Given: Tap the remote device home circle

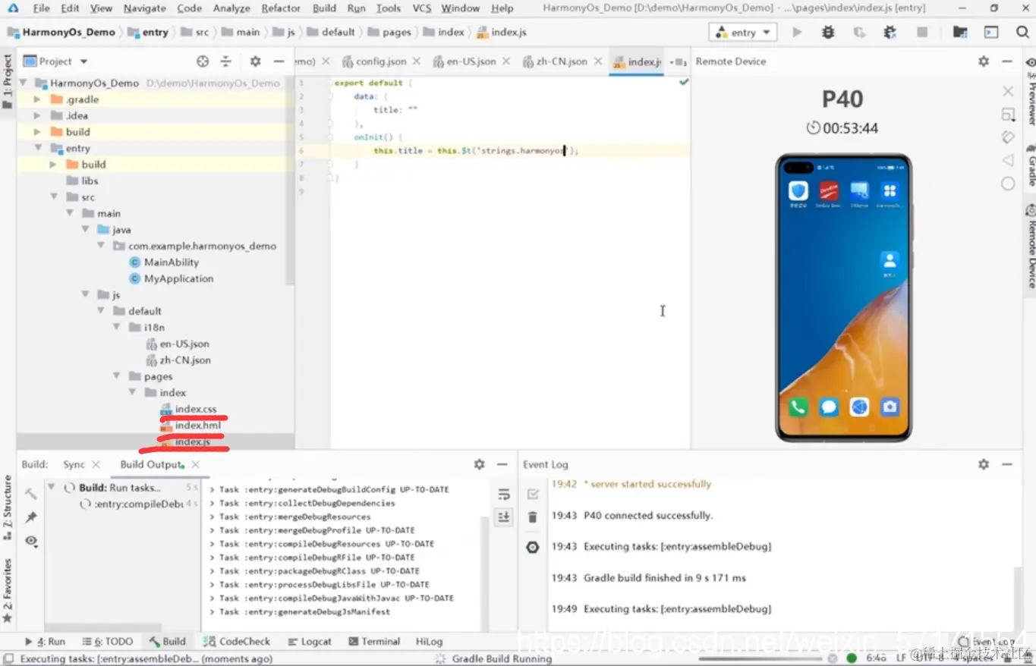Looking at the screenshot, I should pos(1008,184).
